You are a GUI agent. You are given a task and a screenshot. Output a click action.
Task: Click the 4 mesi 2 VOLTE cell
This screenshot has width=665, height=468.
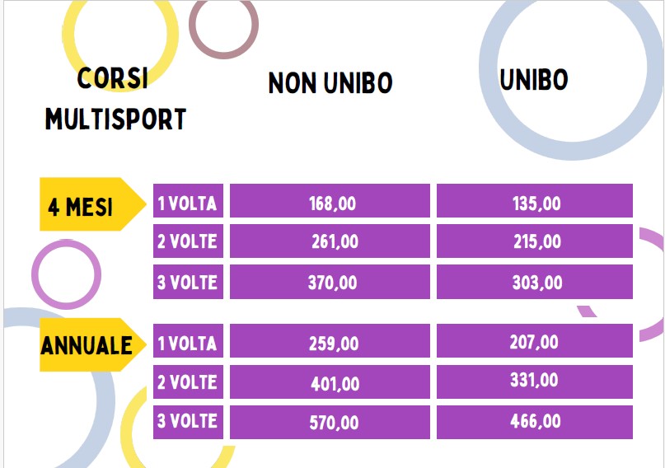(189, 241)
